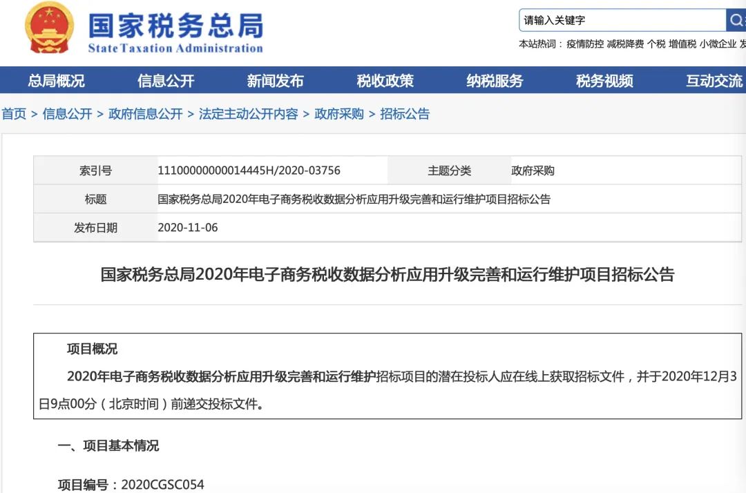Click the 增值税 hot word link
The image size is (746, 493).
pos(682,43)
